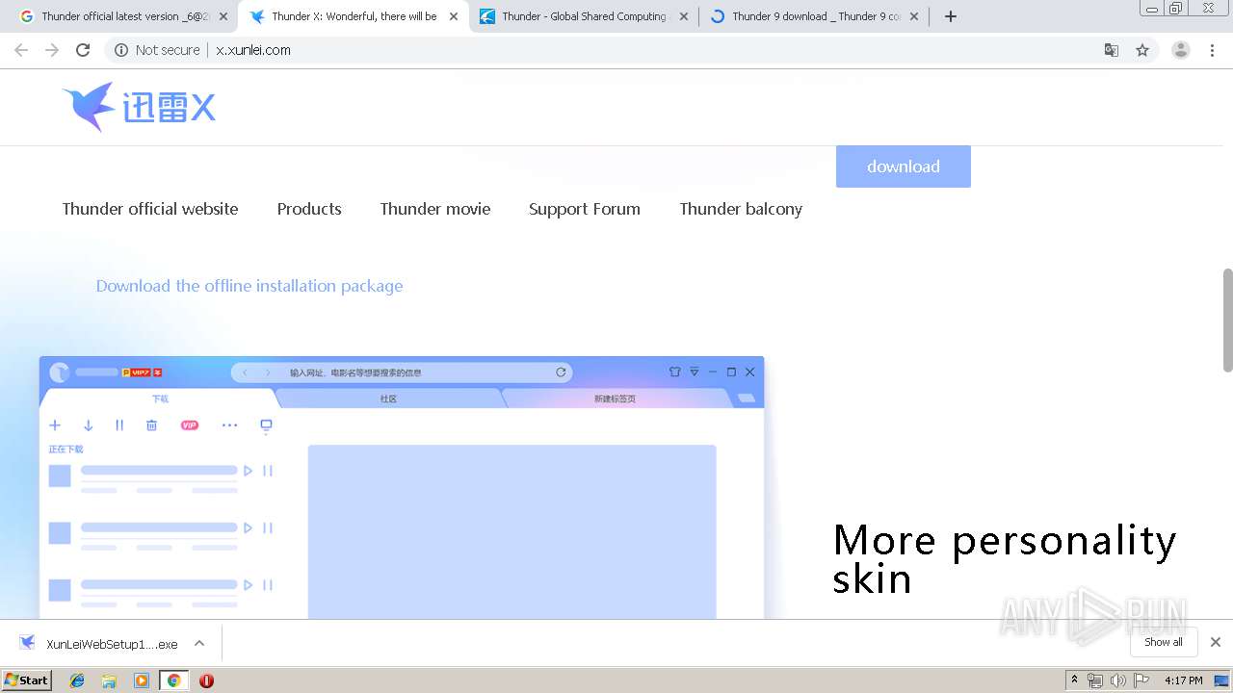Open the Thunder balcony link
The width and height of the screenshot is (1233, 693).
pos(741,209)
